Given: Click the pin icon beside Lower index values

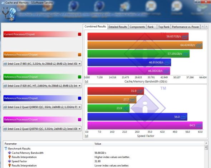Looking at the screenshot, I should coord(9,165).
